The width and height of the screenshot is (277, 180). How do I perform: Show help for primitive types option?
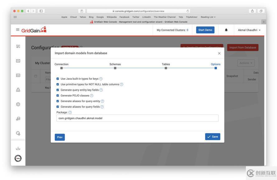(x=122, y=84)
